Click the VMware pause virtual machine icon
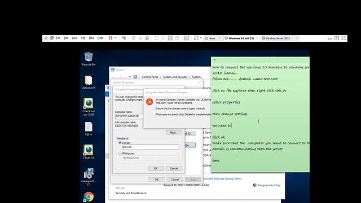 (x=111, y=38)
